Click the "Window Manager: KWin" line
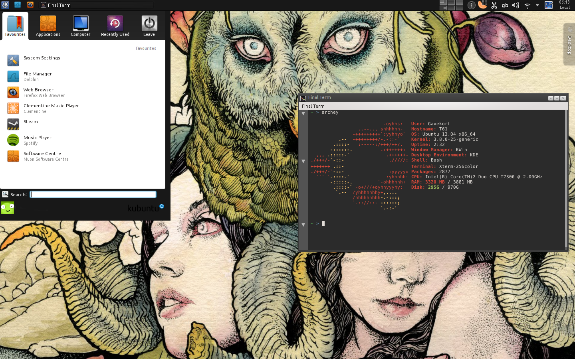Image resolution: width=575 pixels, height=359 pixels. tap(439, 150)
